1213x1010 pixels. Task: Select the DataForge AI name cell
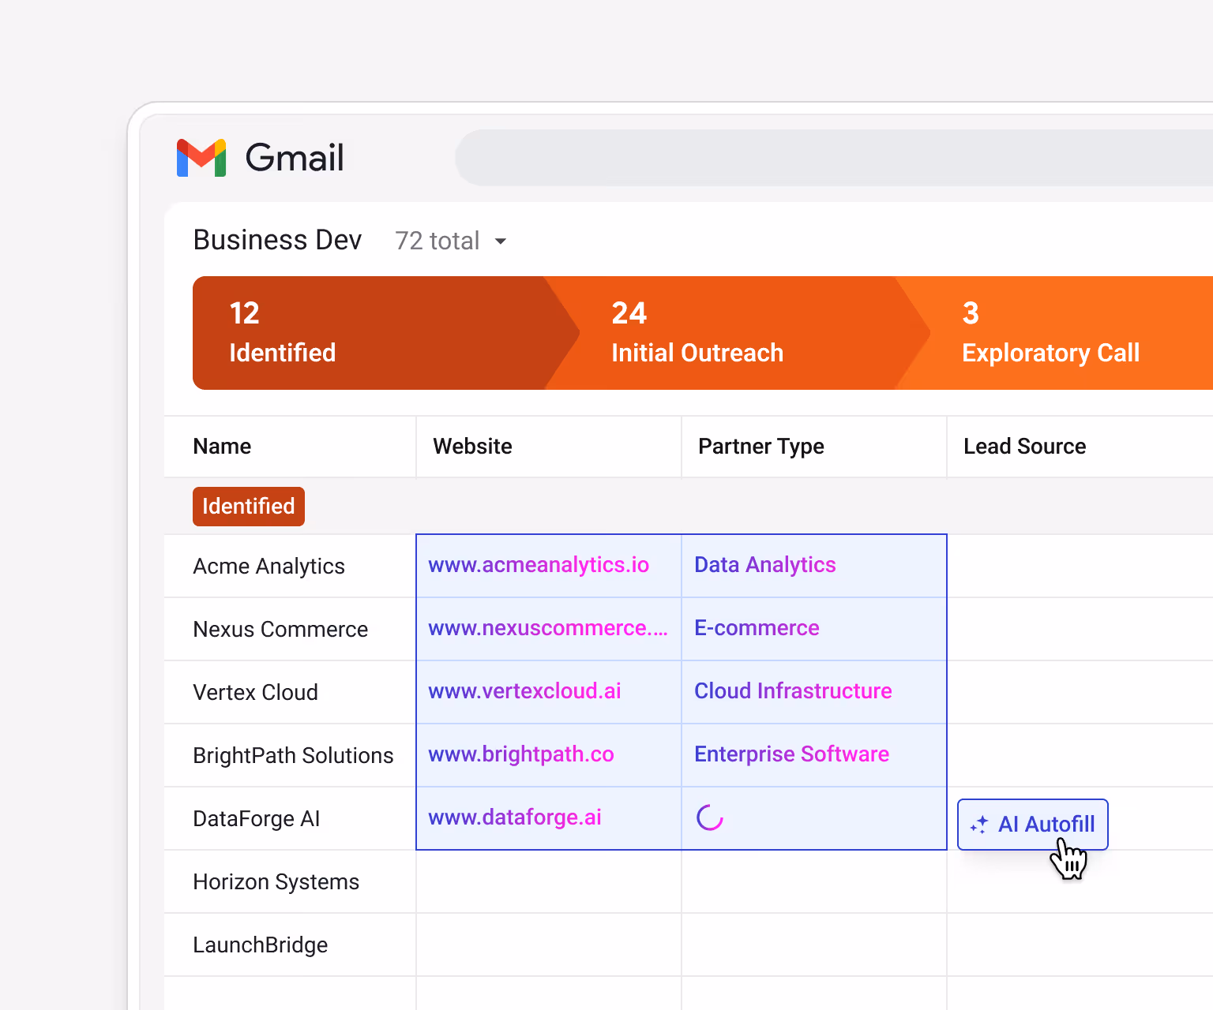[x=290, y=819]
